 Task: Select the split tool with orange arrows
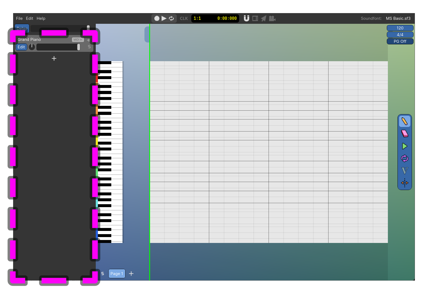(x=404, y=183)
